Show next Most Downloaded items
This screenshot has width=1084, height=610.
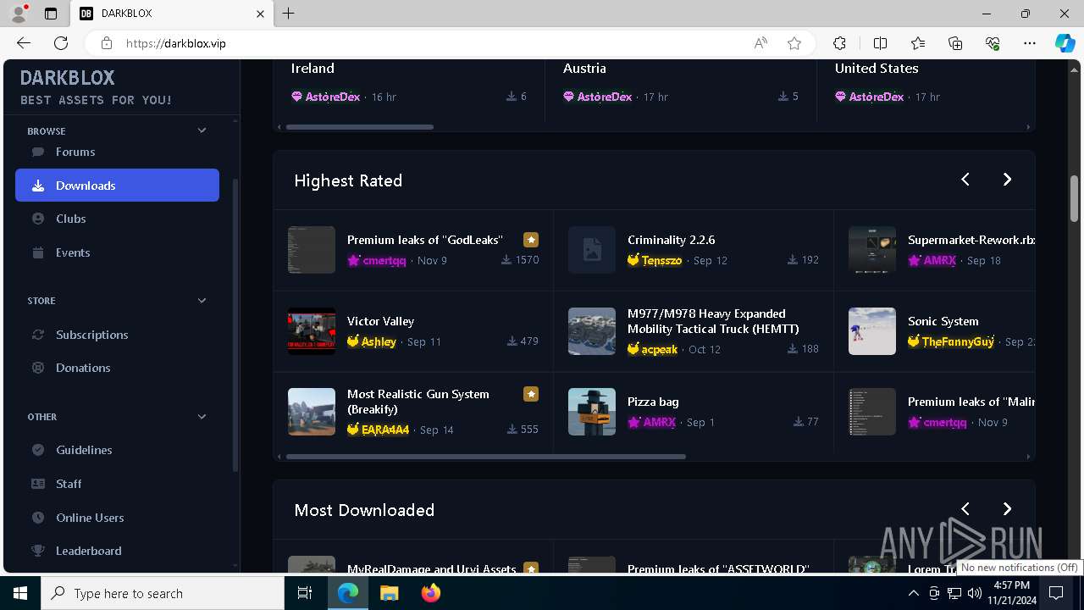(1007, 508)
